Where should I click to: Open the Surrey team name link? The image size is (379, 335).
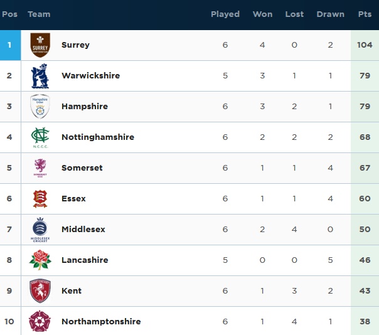click(x=75, y=45)
